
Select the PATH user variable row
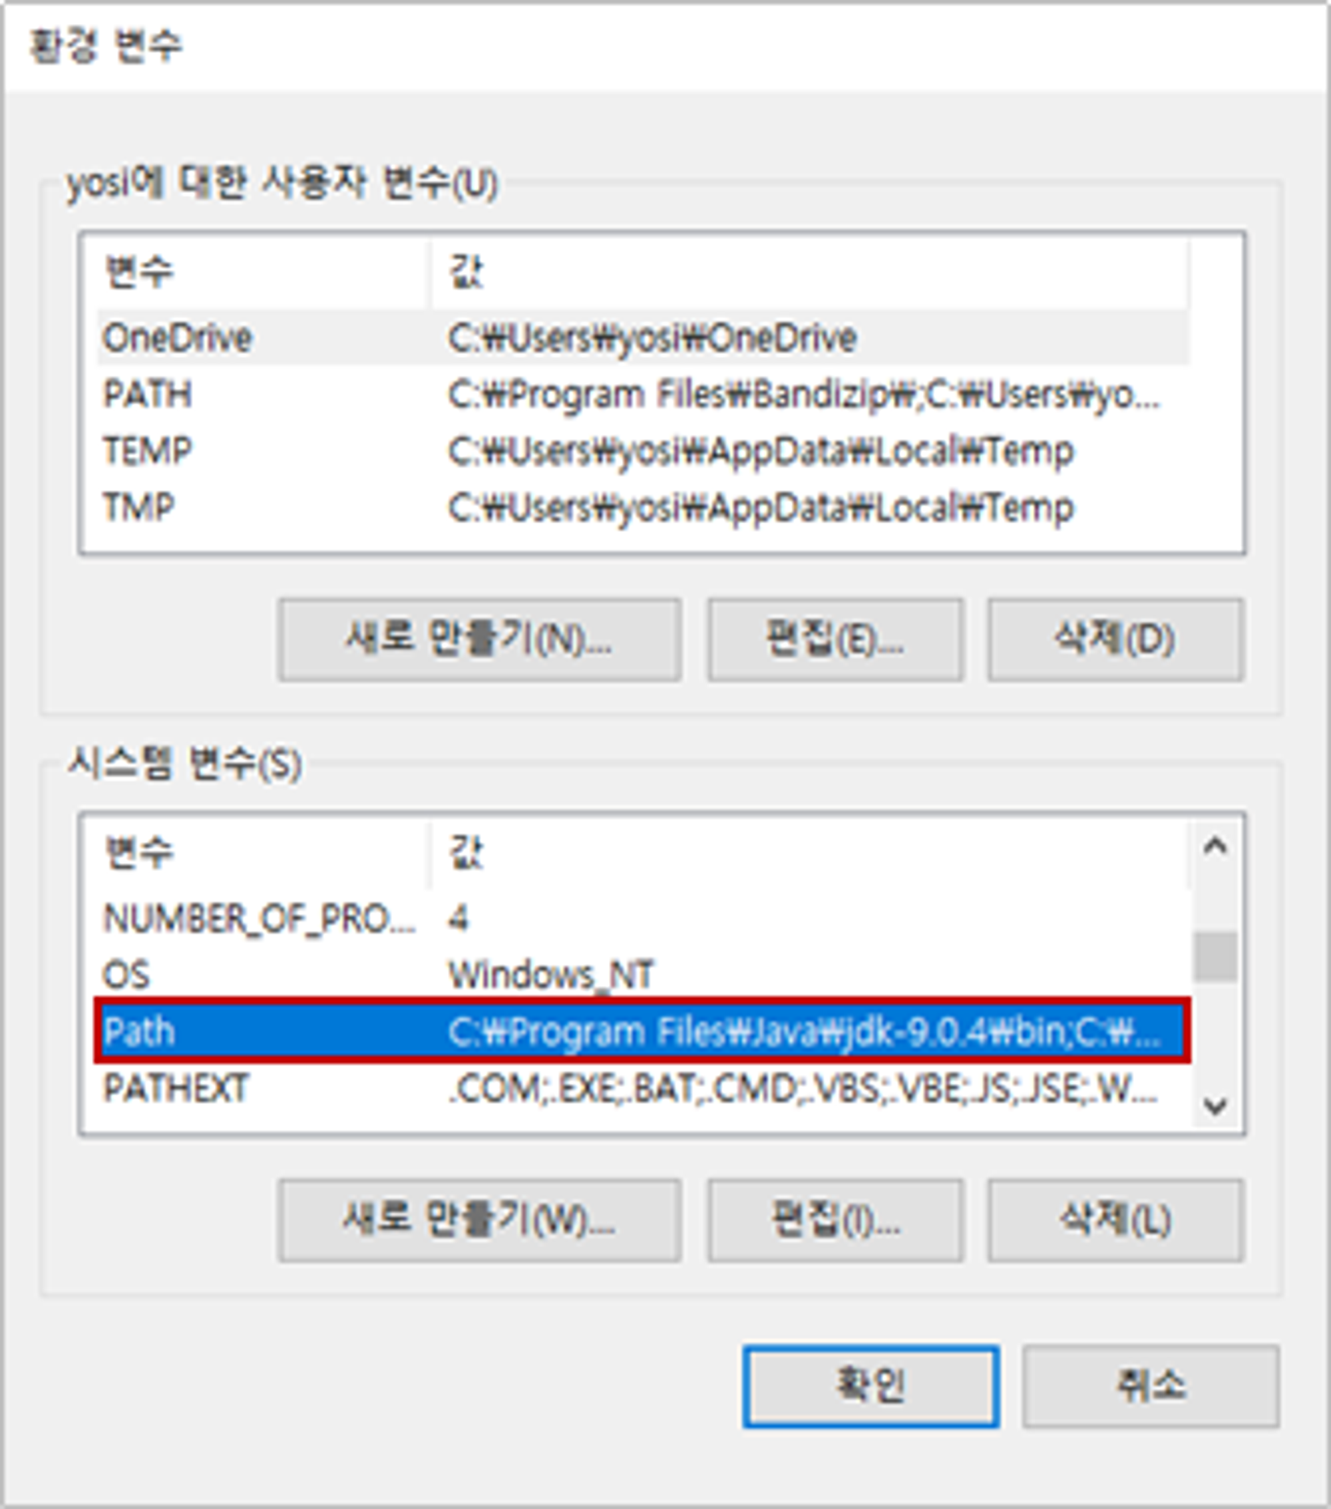point(643,395)
